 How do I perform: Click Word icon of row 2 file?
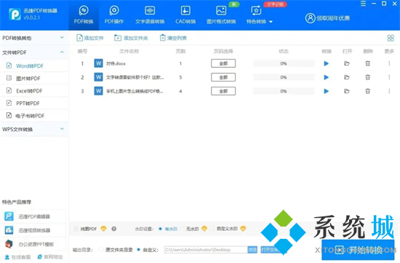pos(98,77)
